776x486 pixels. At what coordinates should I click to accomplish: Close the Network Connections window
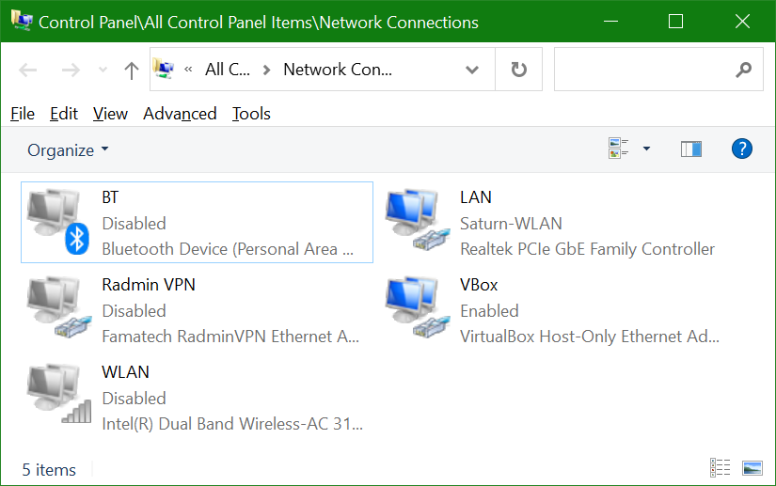click(742, 22)
